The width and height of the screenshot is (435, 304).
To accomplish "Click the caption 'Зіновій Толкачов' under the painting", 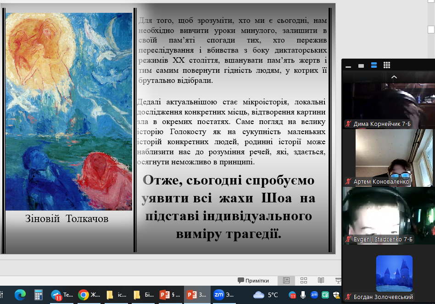I will click(67, 219).
